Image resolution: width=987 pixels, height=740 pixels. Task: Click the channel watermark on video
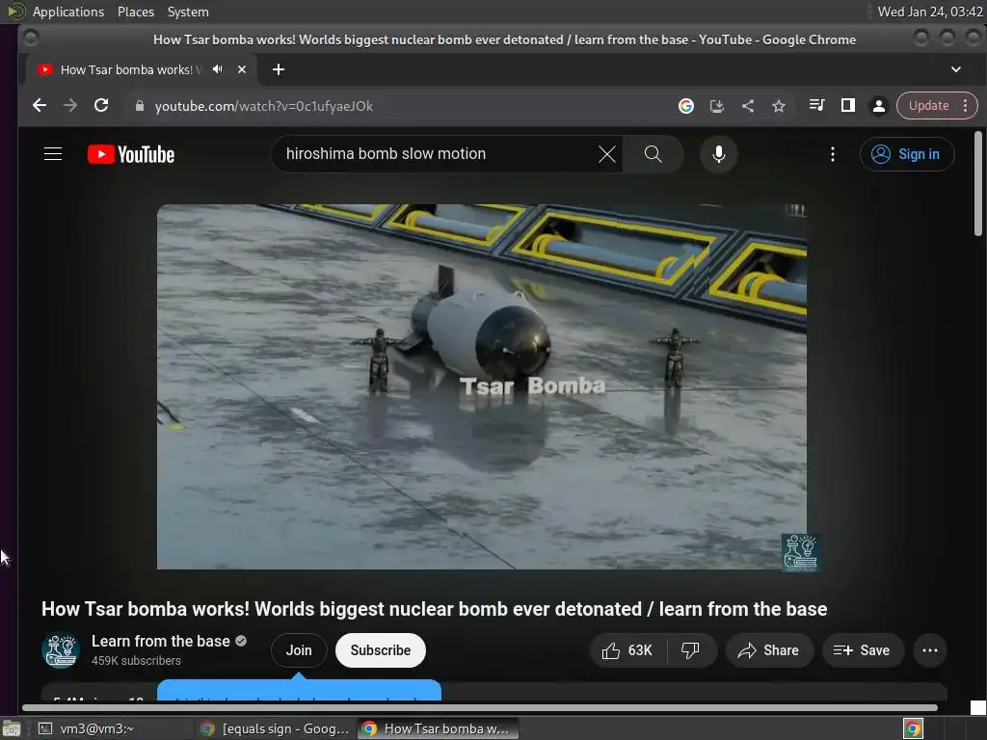pos(800,552)
